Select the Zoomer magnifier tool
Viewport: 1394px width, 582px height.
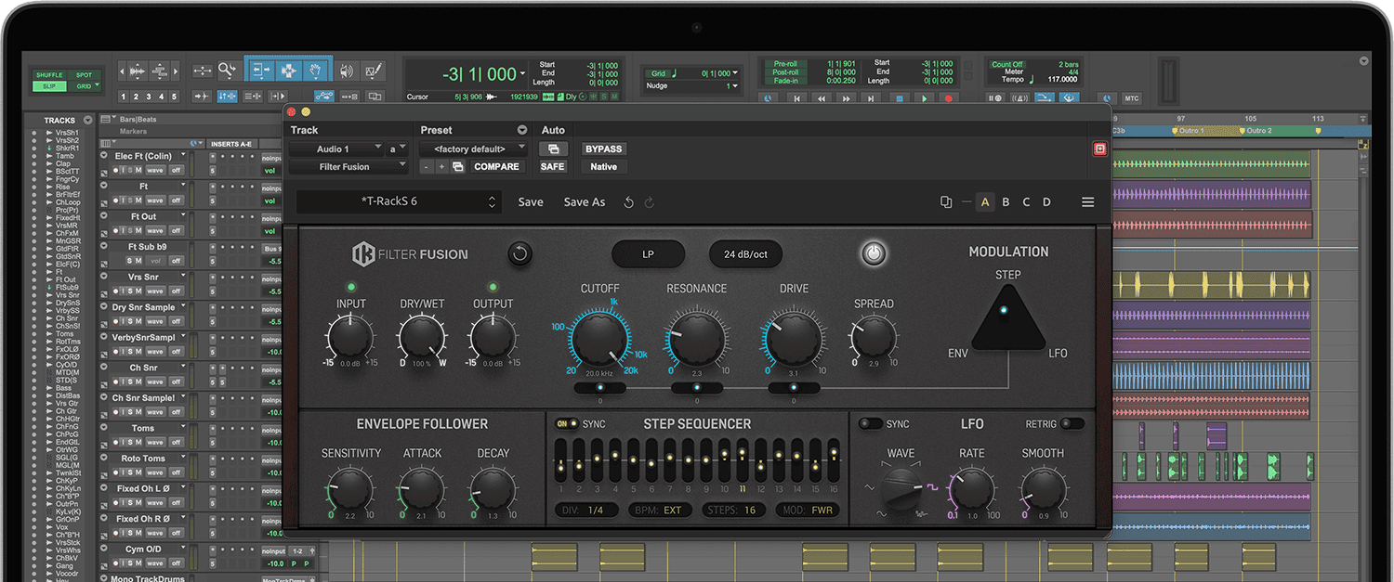coord(228,71)
